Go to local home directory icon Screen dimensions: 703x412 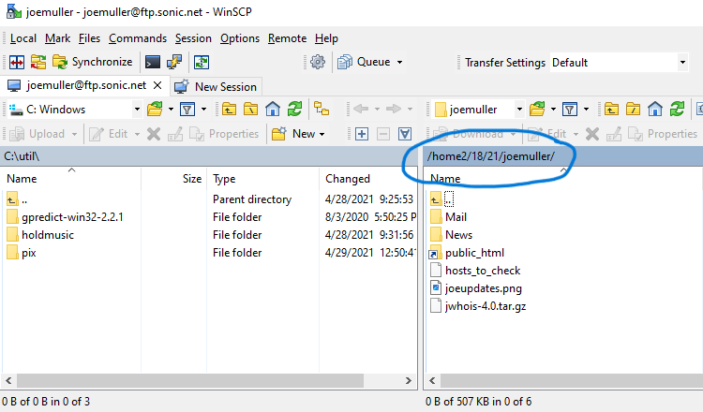pyautogui.click(x=272, y=109)
